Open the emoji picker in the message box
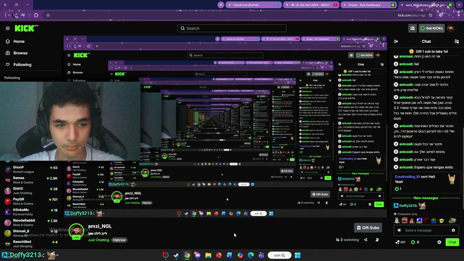Image resolution: width=464 pixels, height=261 pixels. pyautogui.click(x=453, y=230)
